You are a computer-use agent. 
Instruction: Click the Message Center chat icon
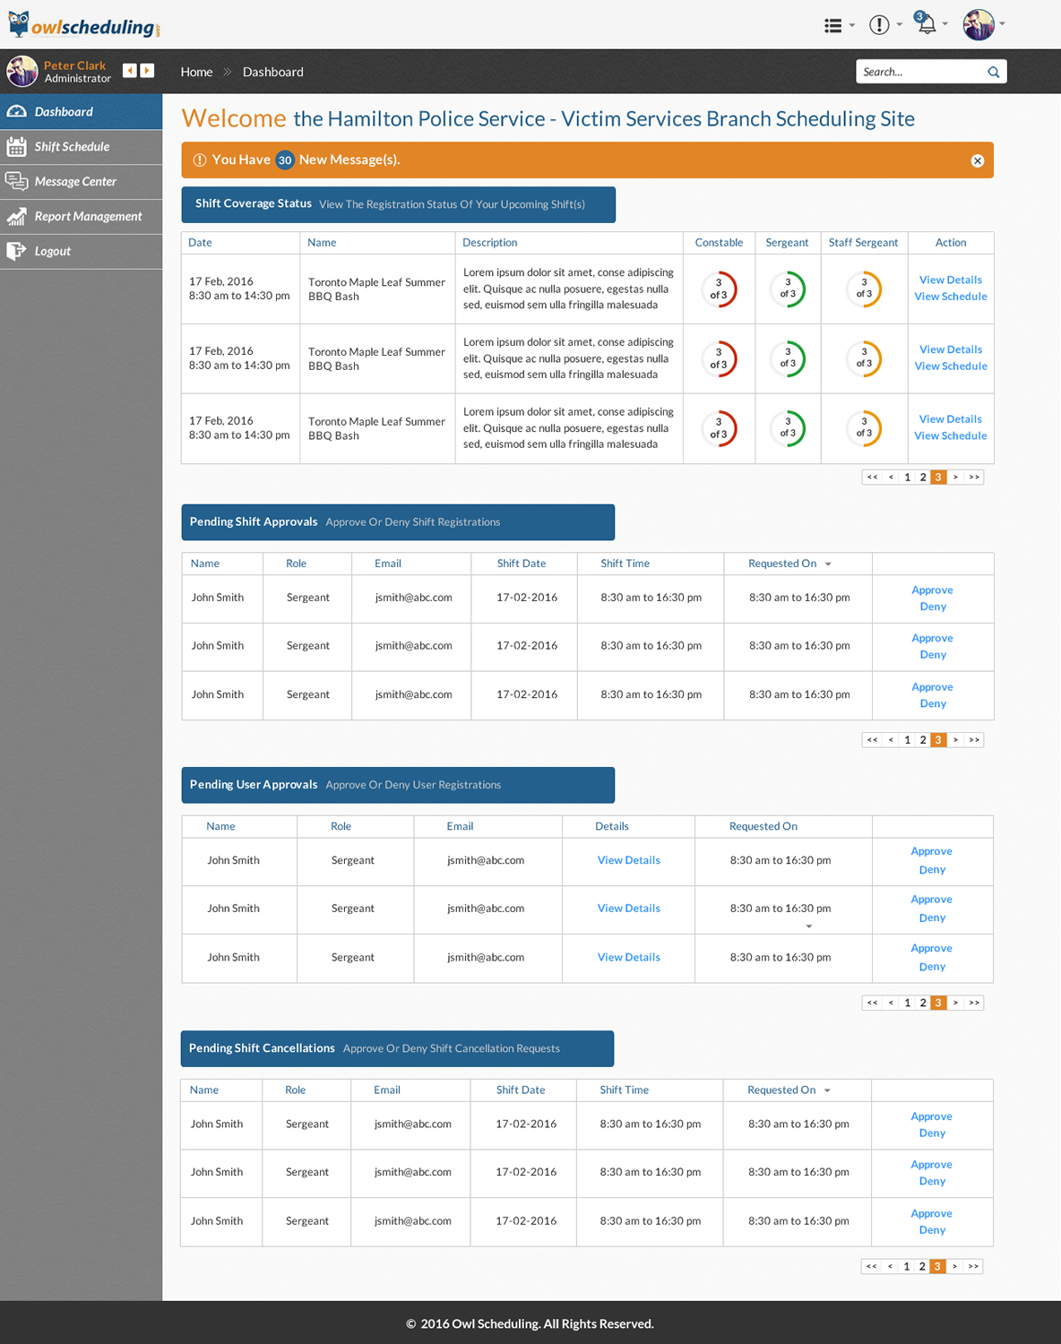pyautogui.click(x=16, y=182)
